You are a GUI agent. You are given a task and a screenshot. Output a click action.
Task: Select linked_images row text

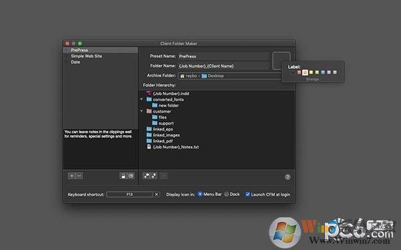click(166, 135)
